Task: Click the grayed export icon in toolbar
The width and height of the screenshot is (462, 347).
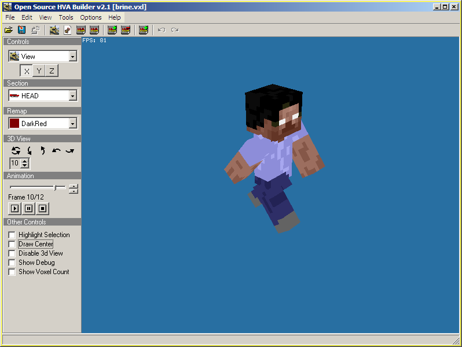Action: [x=35, y=29]
